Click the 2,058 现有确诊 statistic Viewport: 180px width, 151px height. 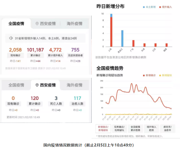(15, 50)
